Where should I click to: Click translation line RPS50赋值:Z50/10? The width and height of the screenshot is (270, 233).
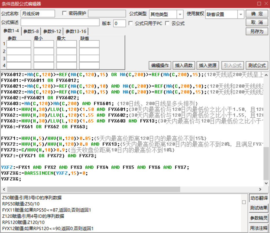pos(21,204)
